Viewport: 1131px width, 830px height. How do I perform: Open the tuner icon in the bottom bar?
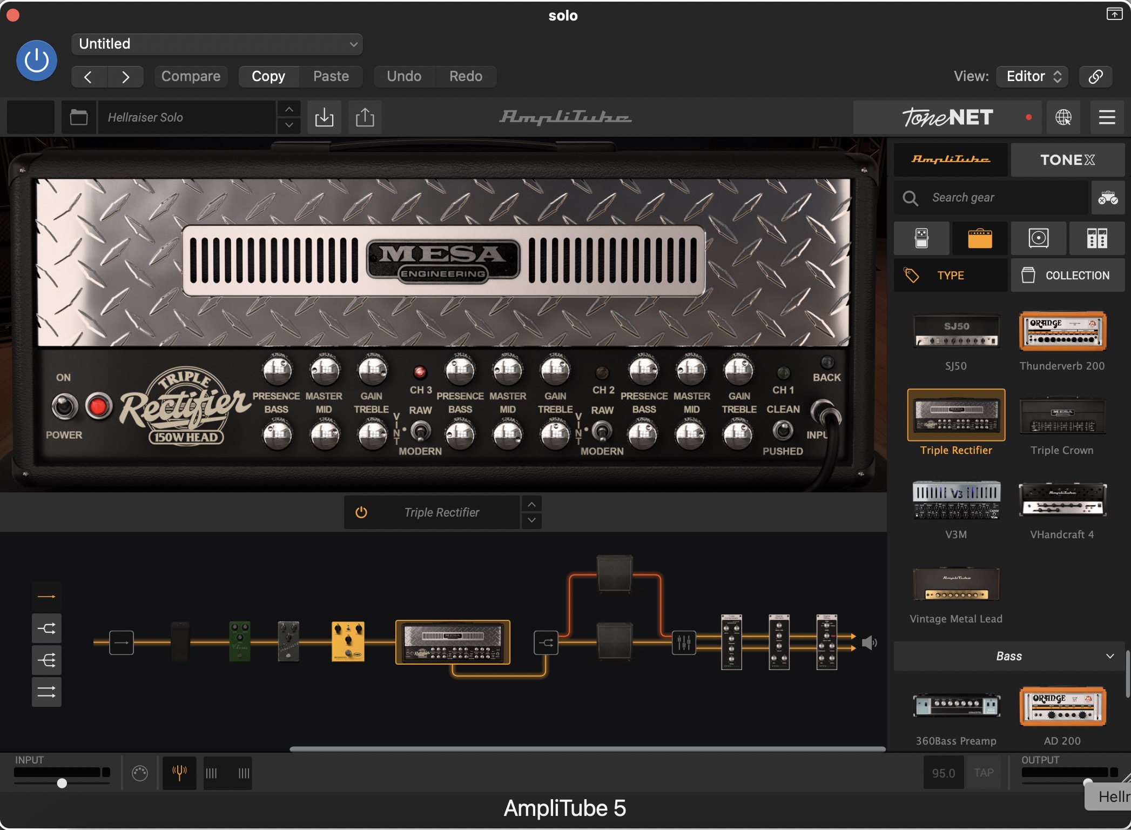[x=179, y=773]
